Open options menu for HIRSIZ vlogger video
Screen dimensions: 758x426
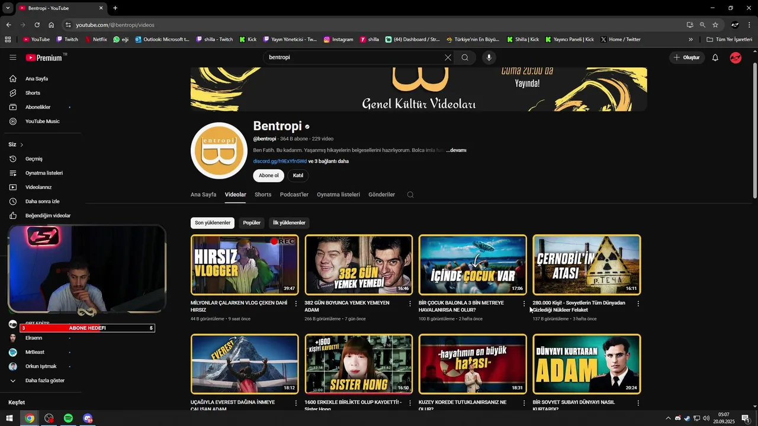pyautogui.click(x=296, y=304)
